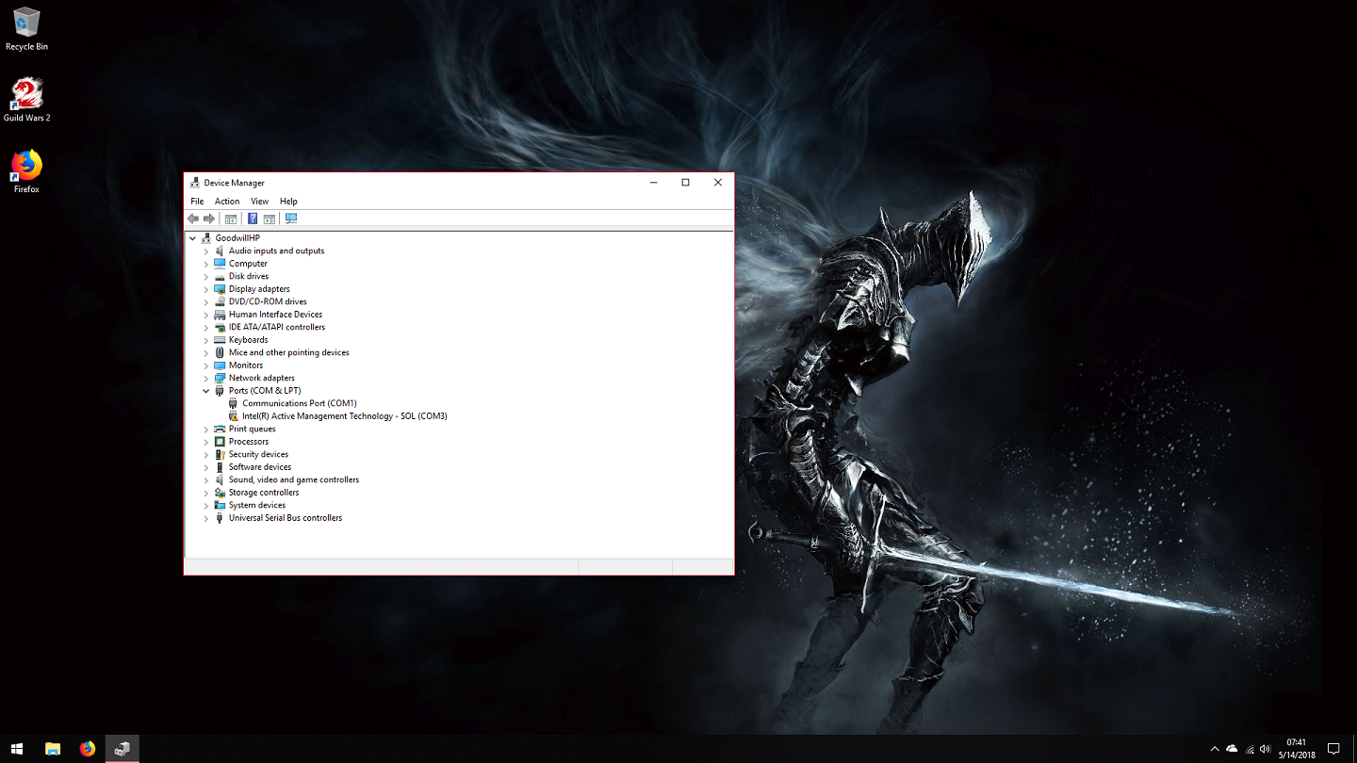The height and width of the screenshot is (763, 1357).
Task: Select Intel Active Management Technology SOL (COM3) device
Action: click(344, 416)
